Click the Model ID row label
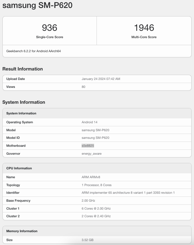This screenshot has width=194, height=245. pyautogui.click(x=13, y=138)
